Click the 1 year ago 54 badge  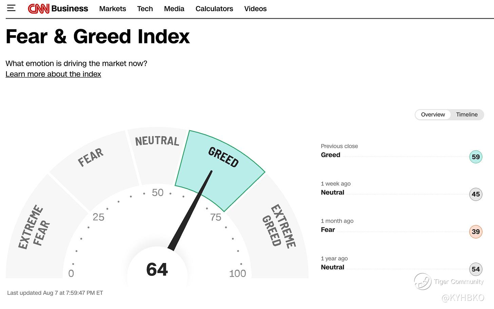point(476,269)
